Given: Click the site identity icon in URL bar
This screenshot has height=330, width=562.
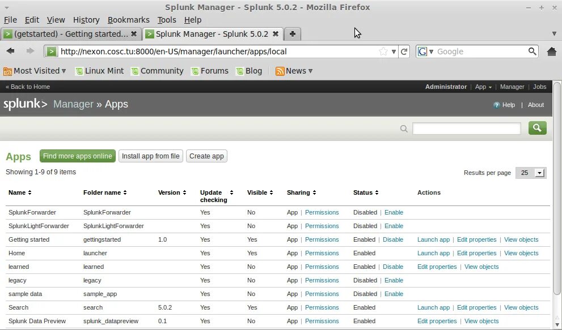Looking at the screenshot, I should point(51,52).
